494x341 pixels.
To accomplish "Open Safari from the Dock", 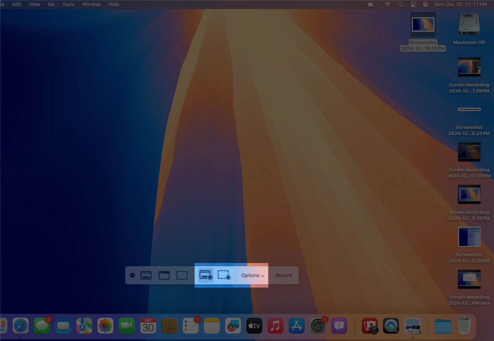I will click(x=20, y=325).
